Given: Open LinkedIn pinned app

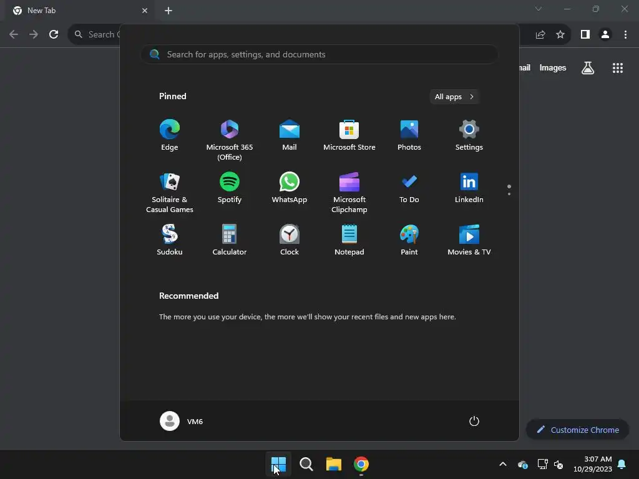Looking at the screenshot, I should (x=469, y=188).
